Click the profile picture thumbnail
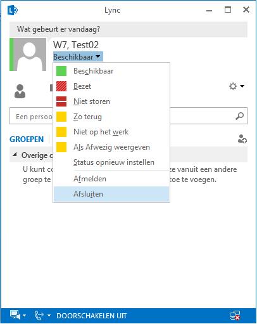Screen dimensions: 257x324 28,55
